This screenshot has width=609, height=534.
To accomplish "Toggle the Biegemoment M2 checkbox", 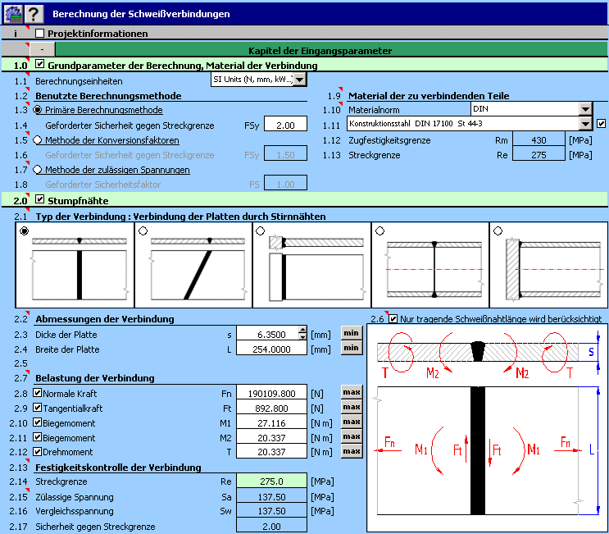I will (37, 437).
